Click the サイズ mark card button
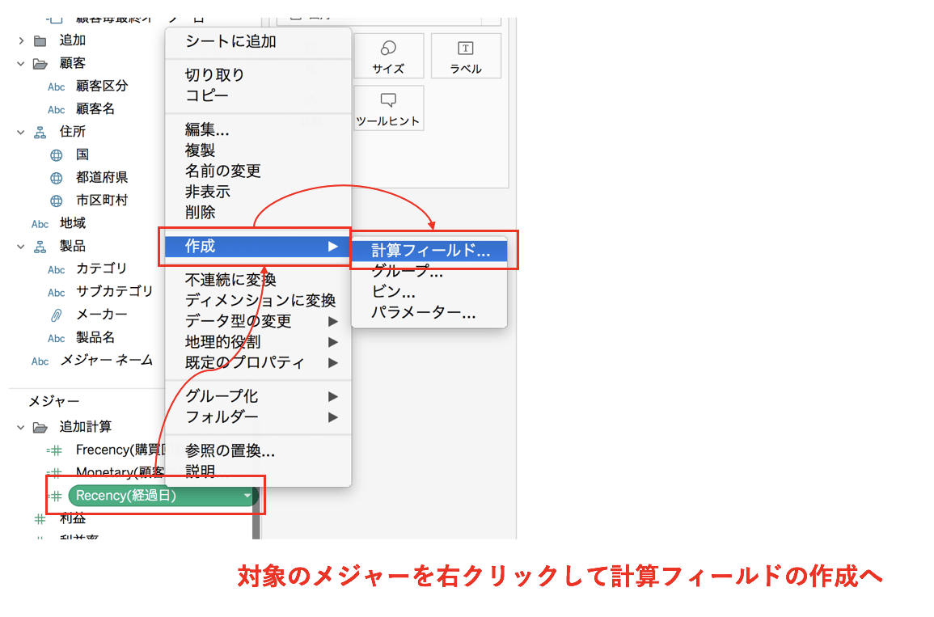 (388, 56)
